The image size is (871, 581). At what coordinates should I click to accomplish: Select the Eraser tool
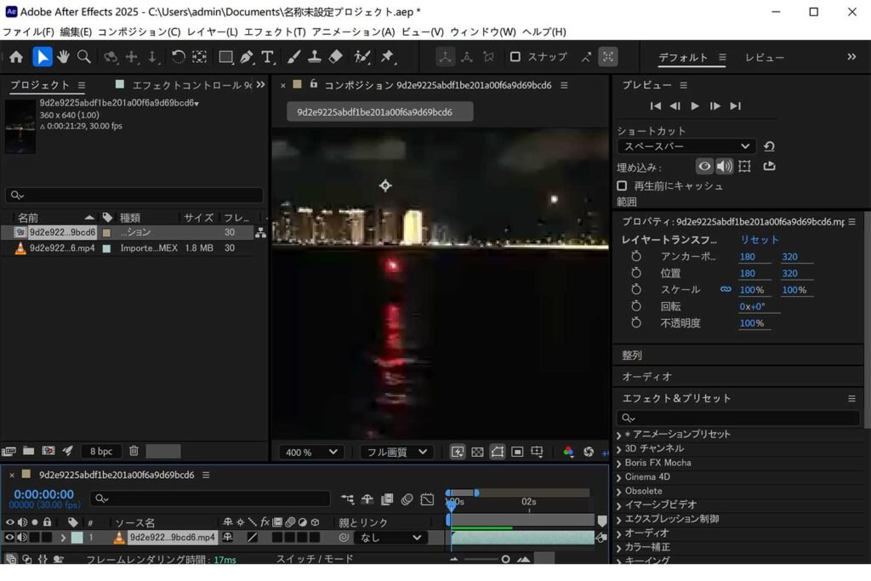334,57
